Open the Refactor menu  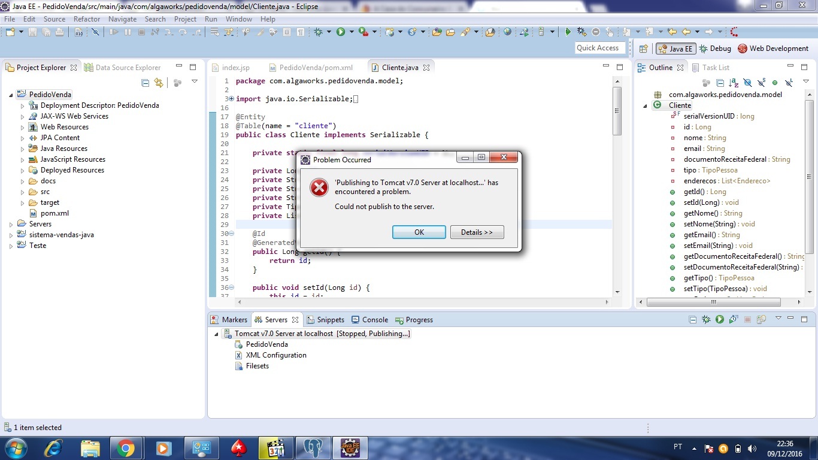coord(87,19)
